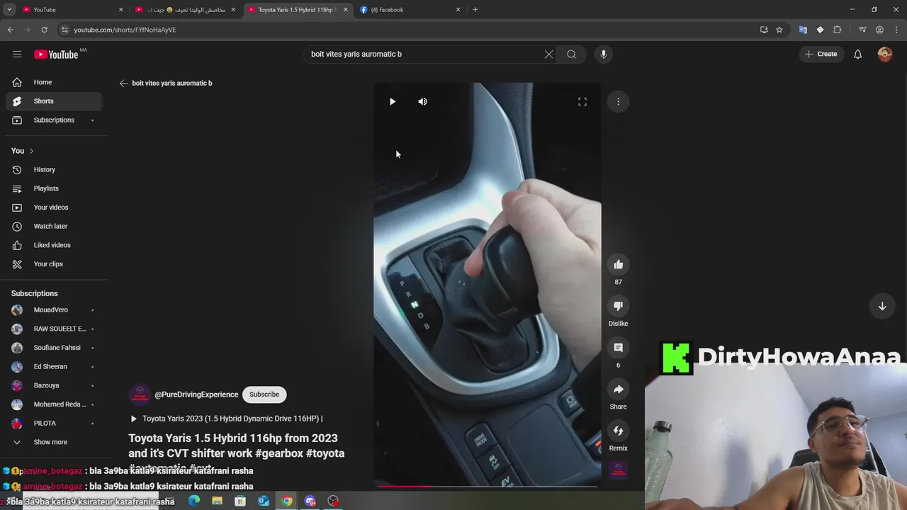The image size is (907, 510).
Task: Open watch History
Action: 54,170
